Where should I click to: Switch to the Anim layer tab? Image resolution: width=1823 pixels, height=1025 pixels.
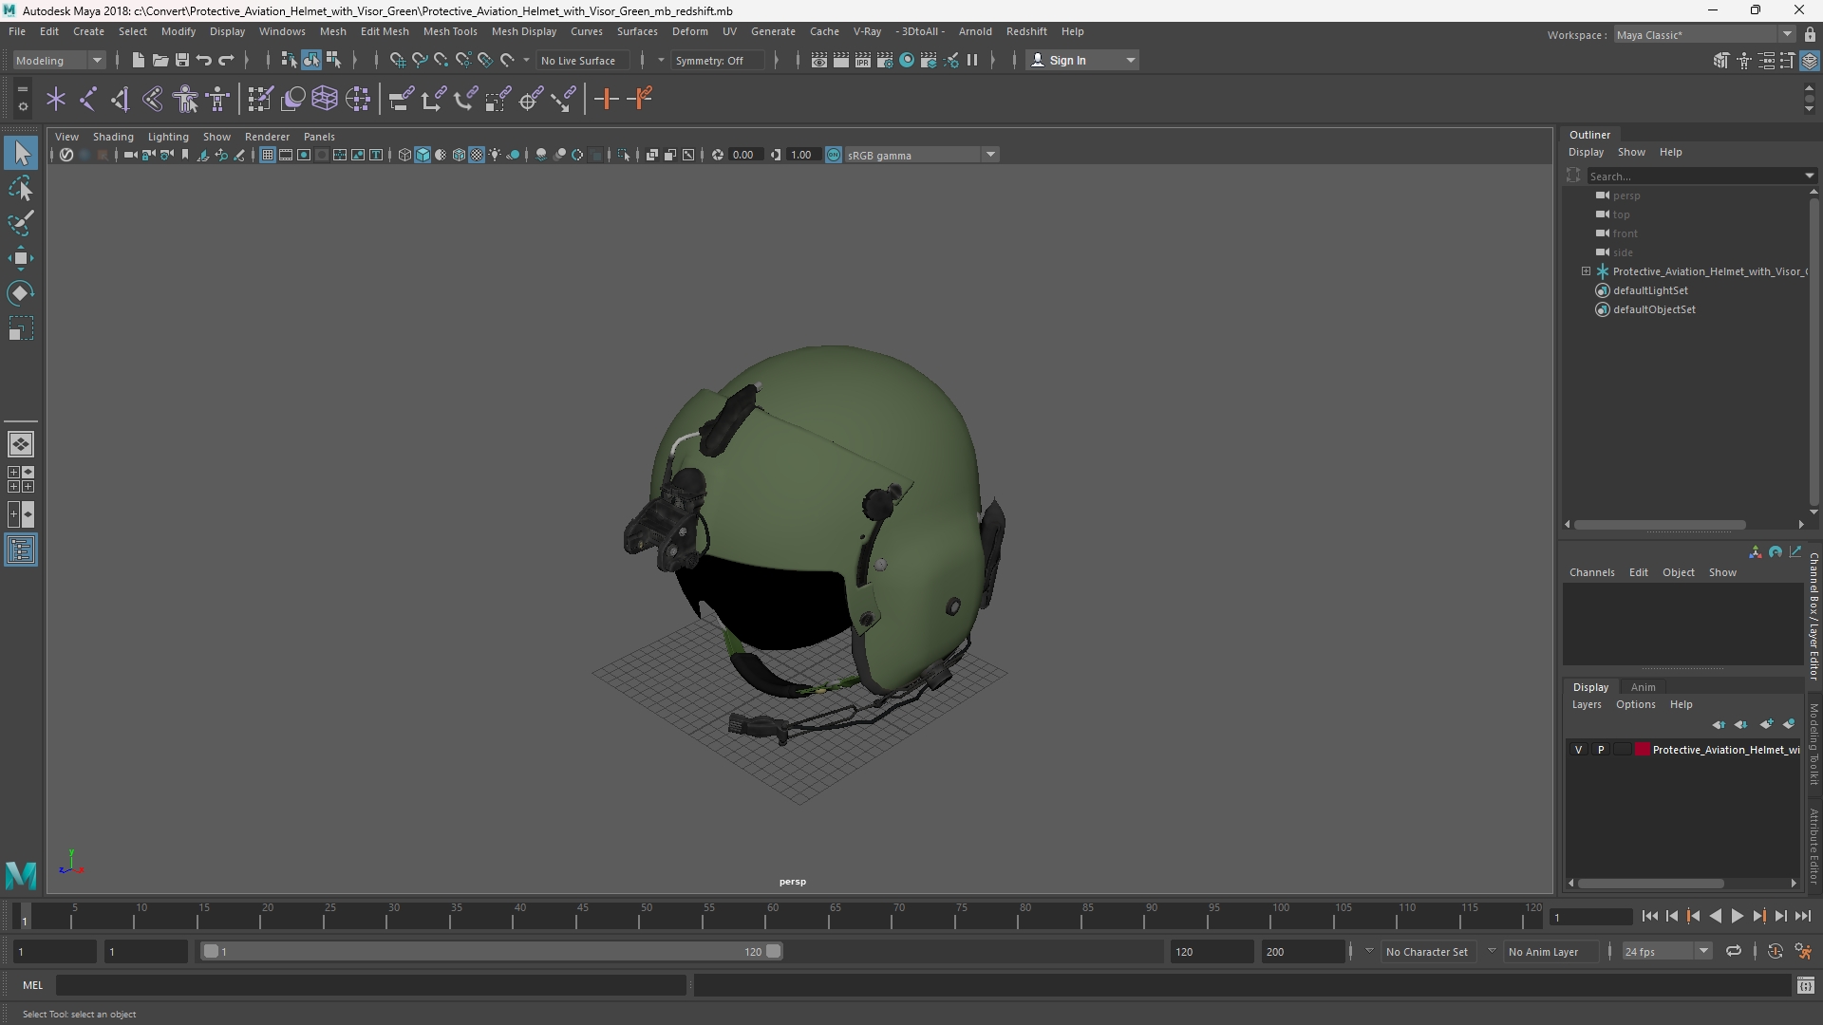tap(1643, 687)
